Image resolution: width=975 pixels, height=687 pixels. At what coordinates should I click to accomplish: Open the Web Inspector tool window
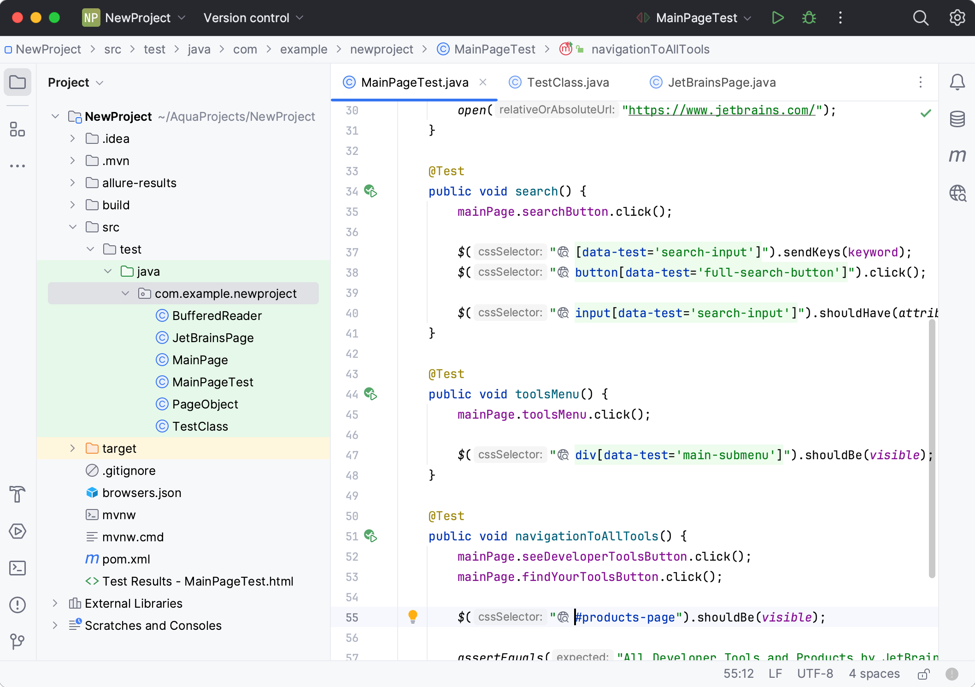click(957, 193)
